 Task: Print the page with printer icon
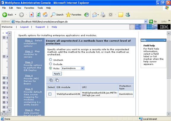click(x=103, y=15)
